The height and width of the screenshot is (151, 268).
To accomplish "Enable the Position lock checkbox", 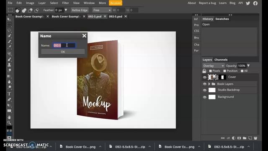I will [225, 71].
